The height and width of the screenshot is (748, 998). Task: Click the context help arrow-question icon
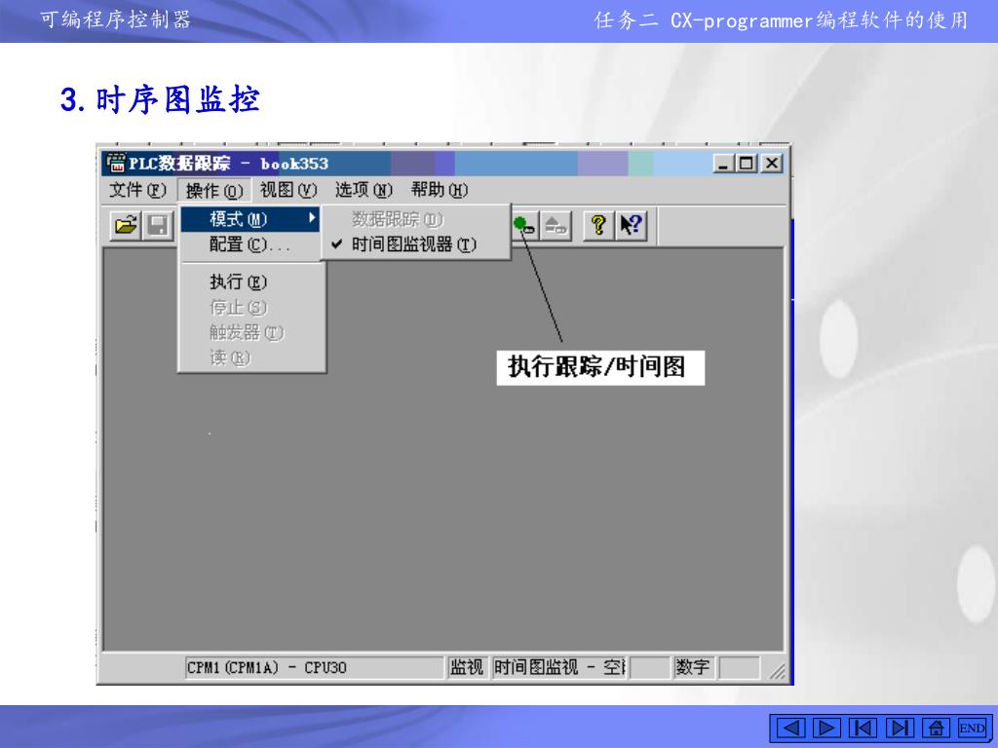pos(632,226)
